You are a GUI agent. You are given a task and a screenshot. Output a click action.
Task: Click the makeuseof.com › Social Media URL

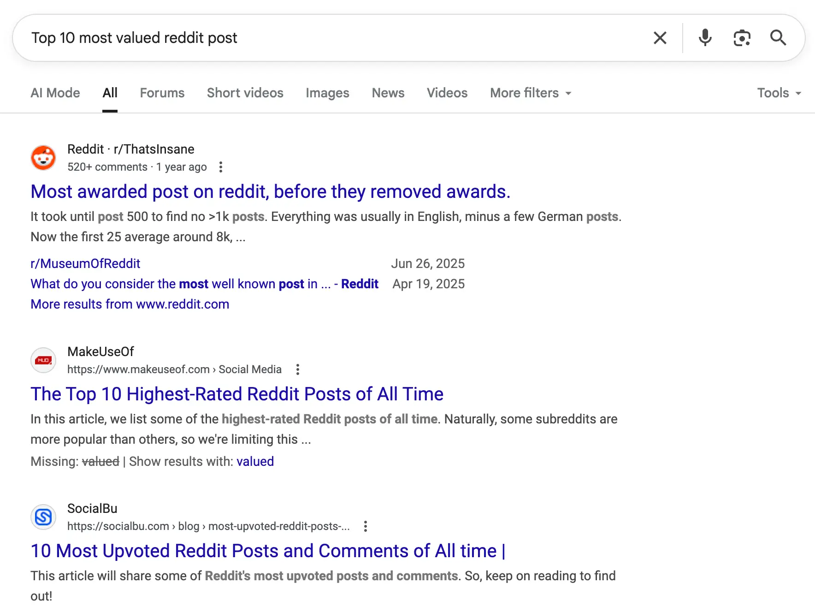pos(174,369)
